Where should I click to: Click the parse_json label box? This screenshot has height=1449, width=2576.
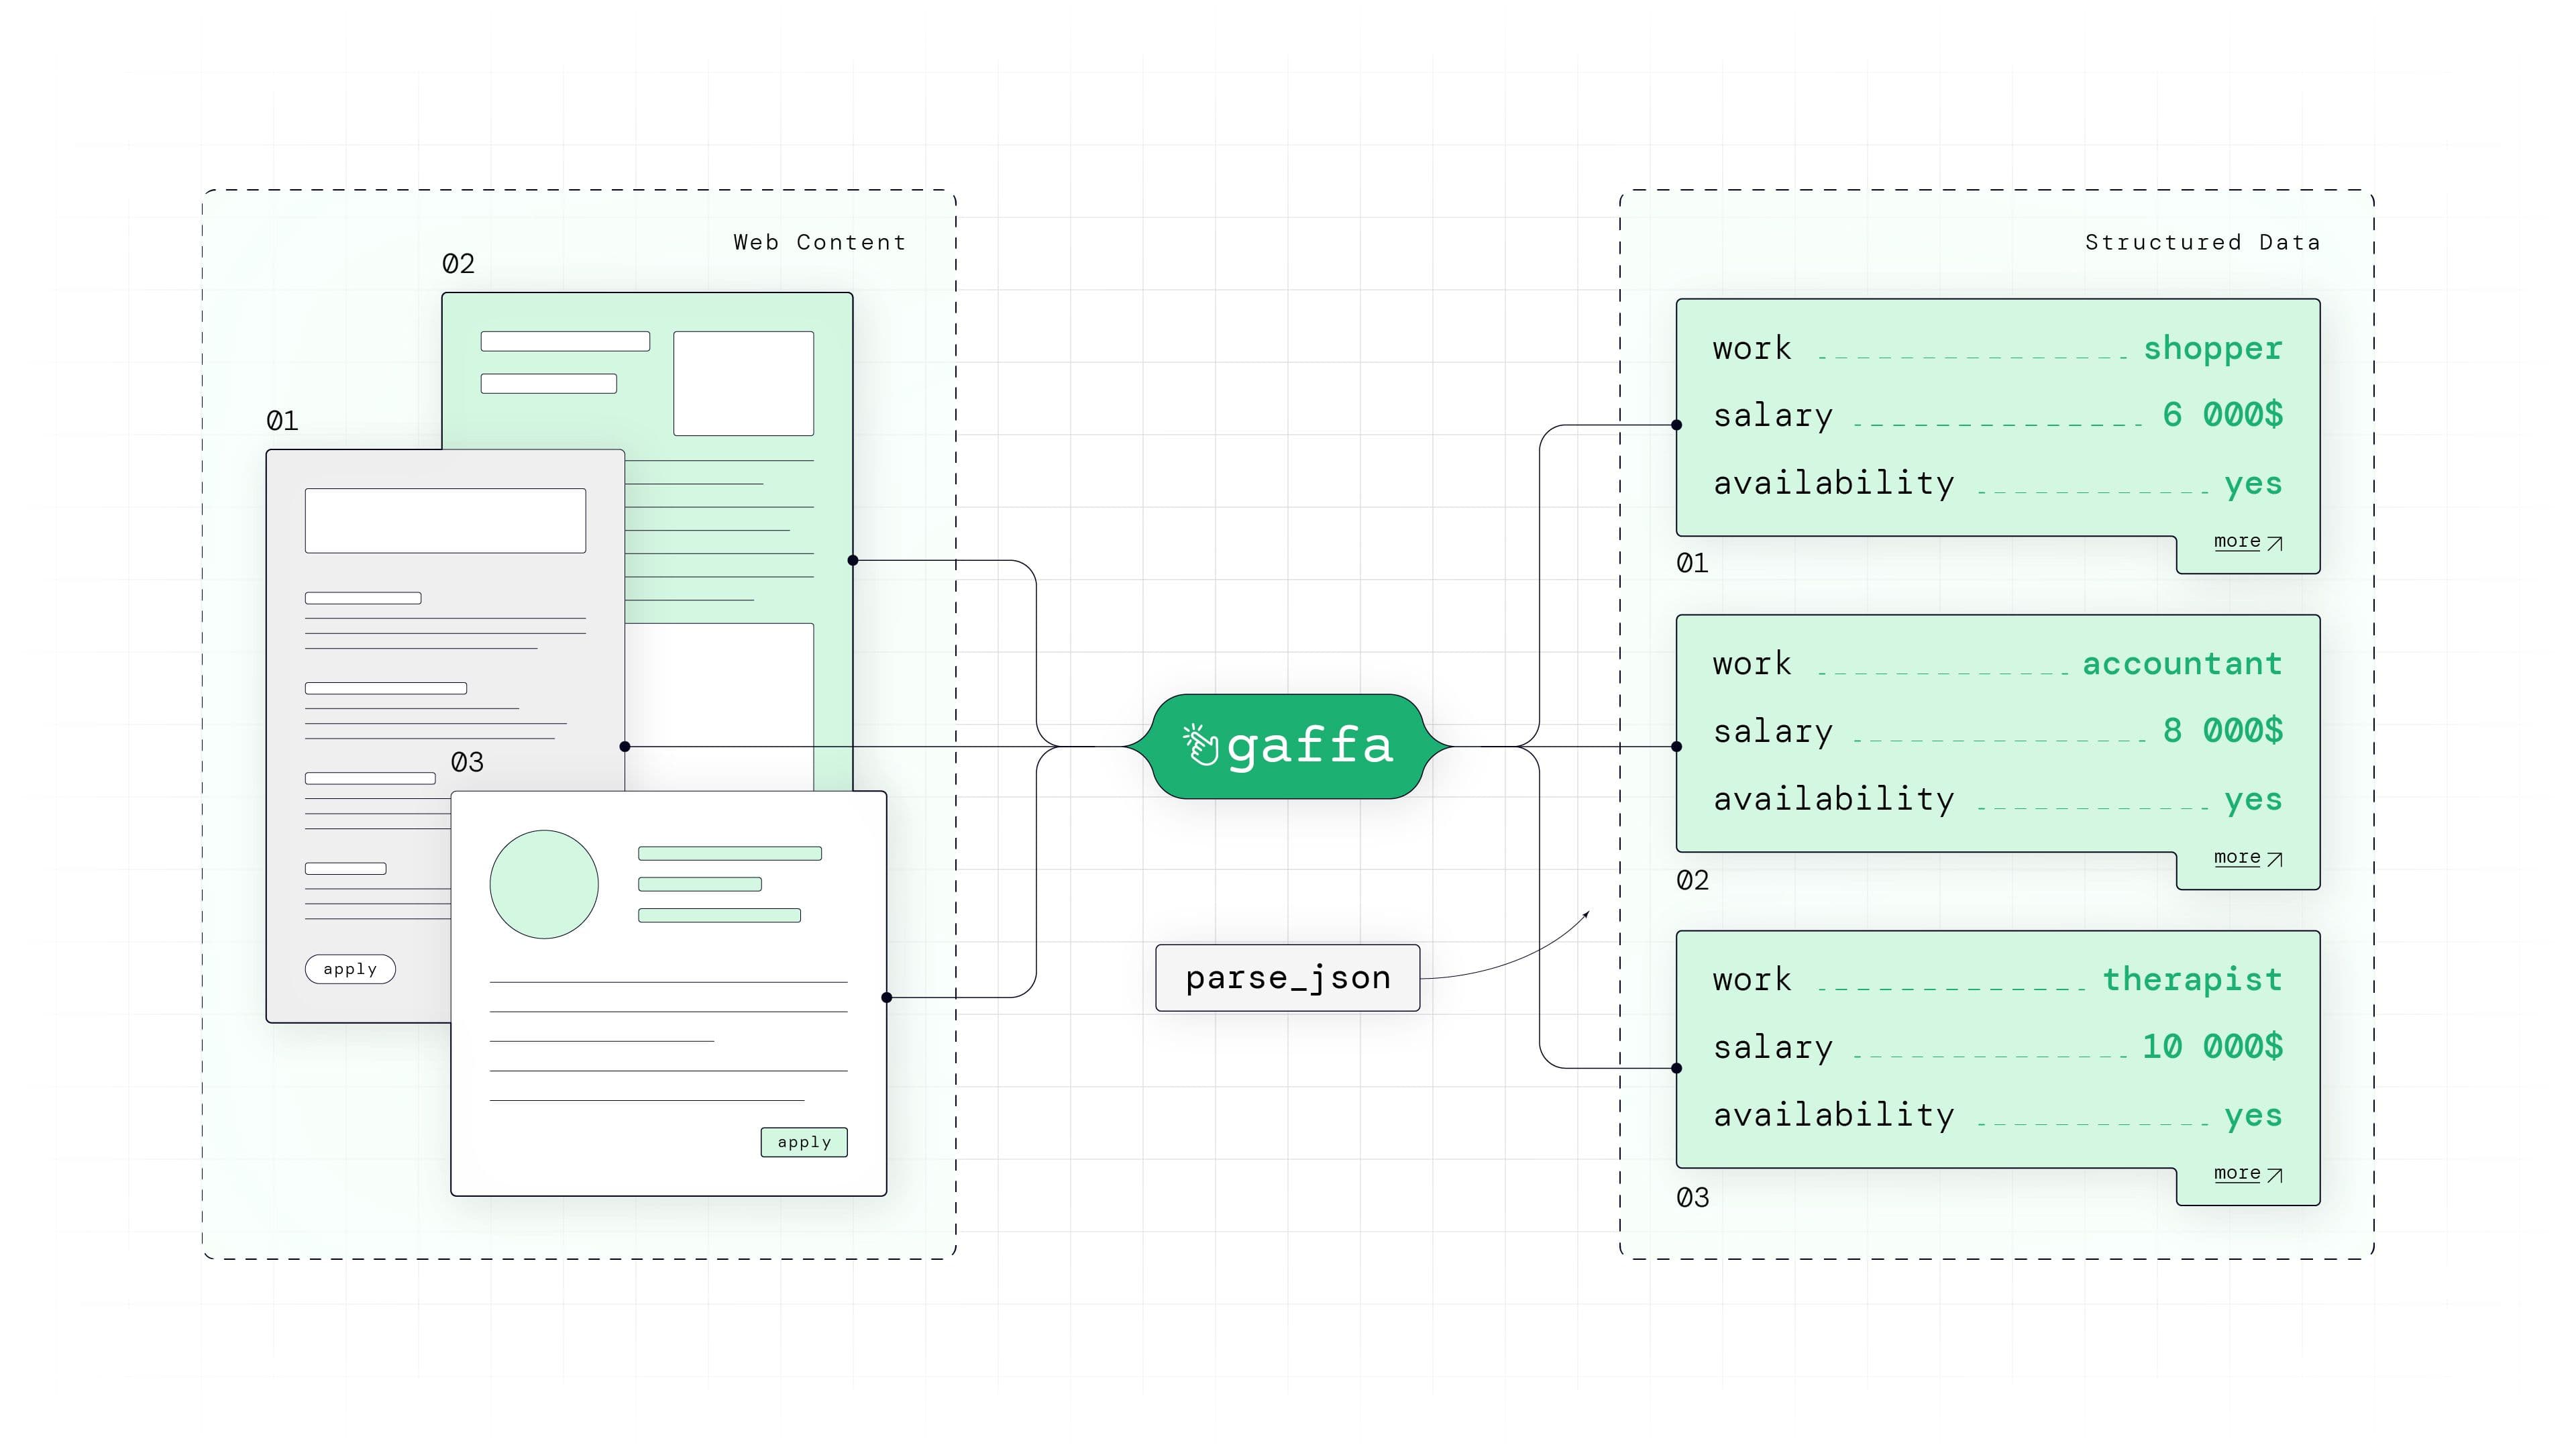tap(1287, 977)
